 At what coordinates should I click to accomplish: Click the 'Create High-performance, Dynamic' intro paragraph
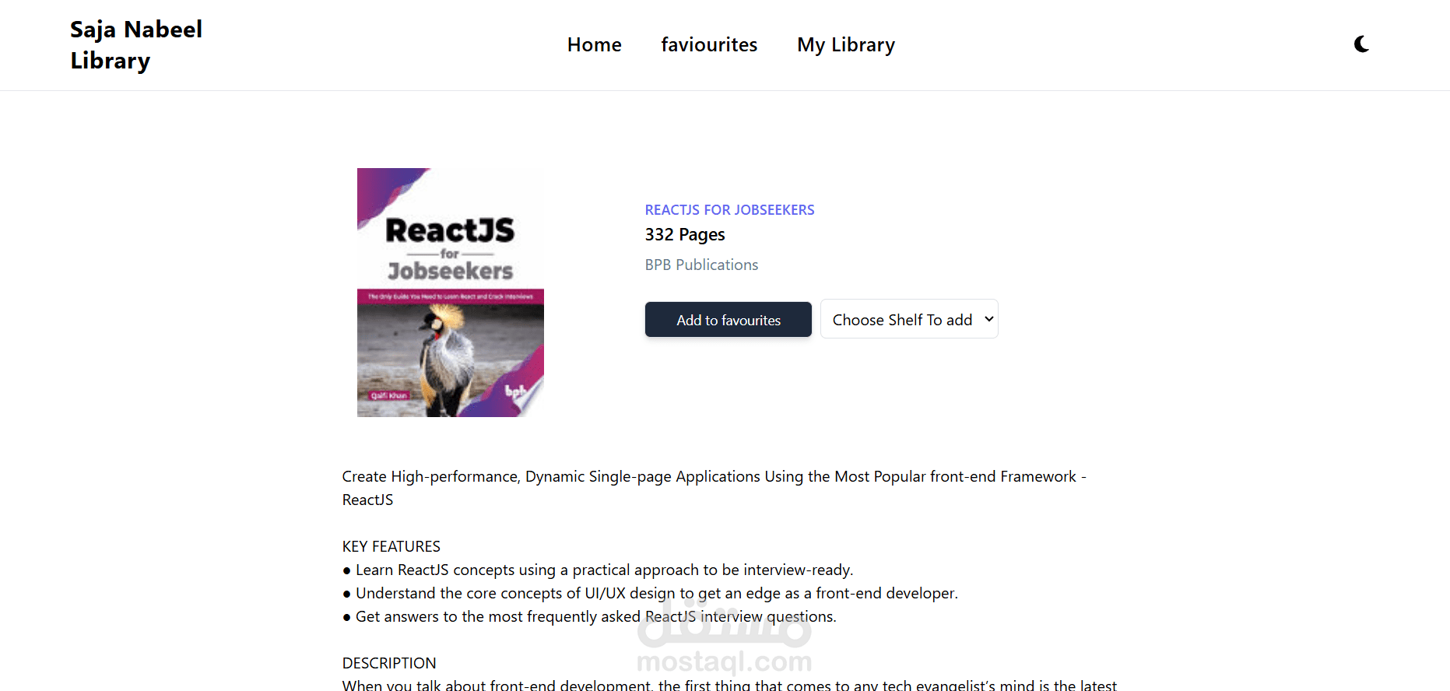(x=714, y=488)
